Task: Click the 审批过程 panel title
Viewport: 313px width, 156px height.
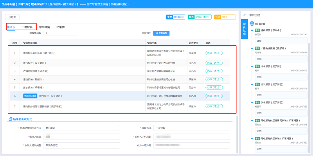Action: [x=255, y=15]
